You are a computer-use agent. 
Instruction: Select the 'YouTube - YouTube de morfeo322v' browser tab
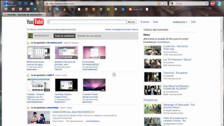pos(24,15)
